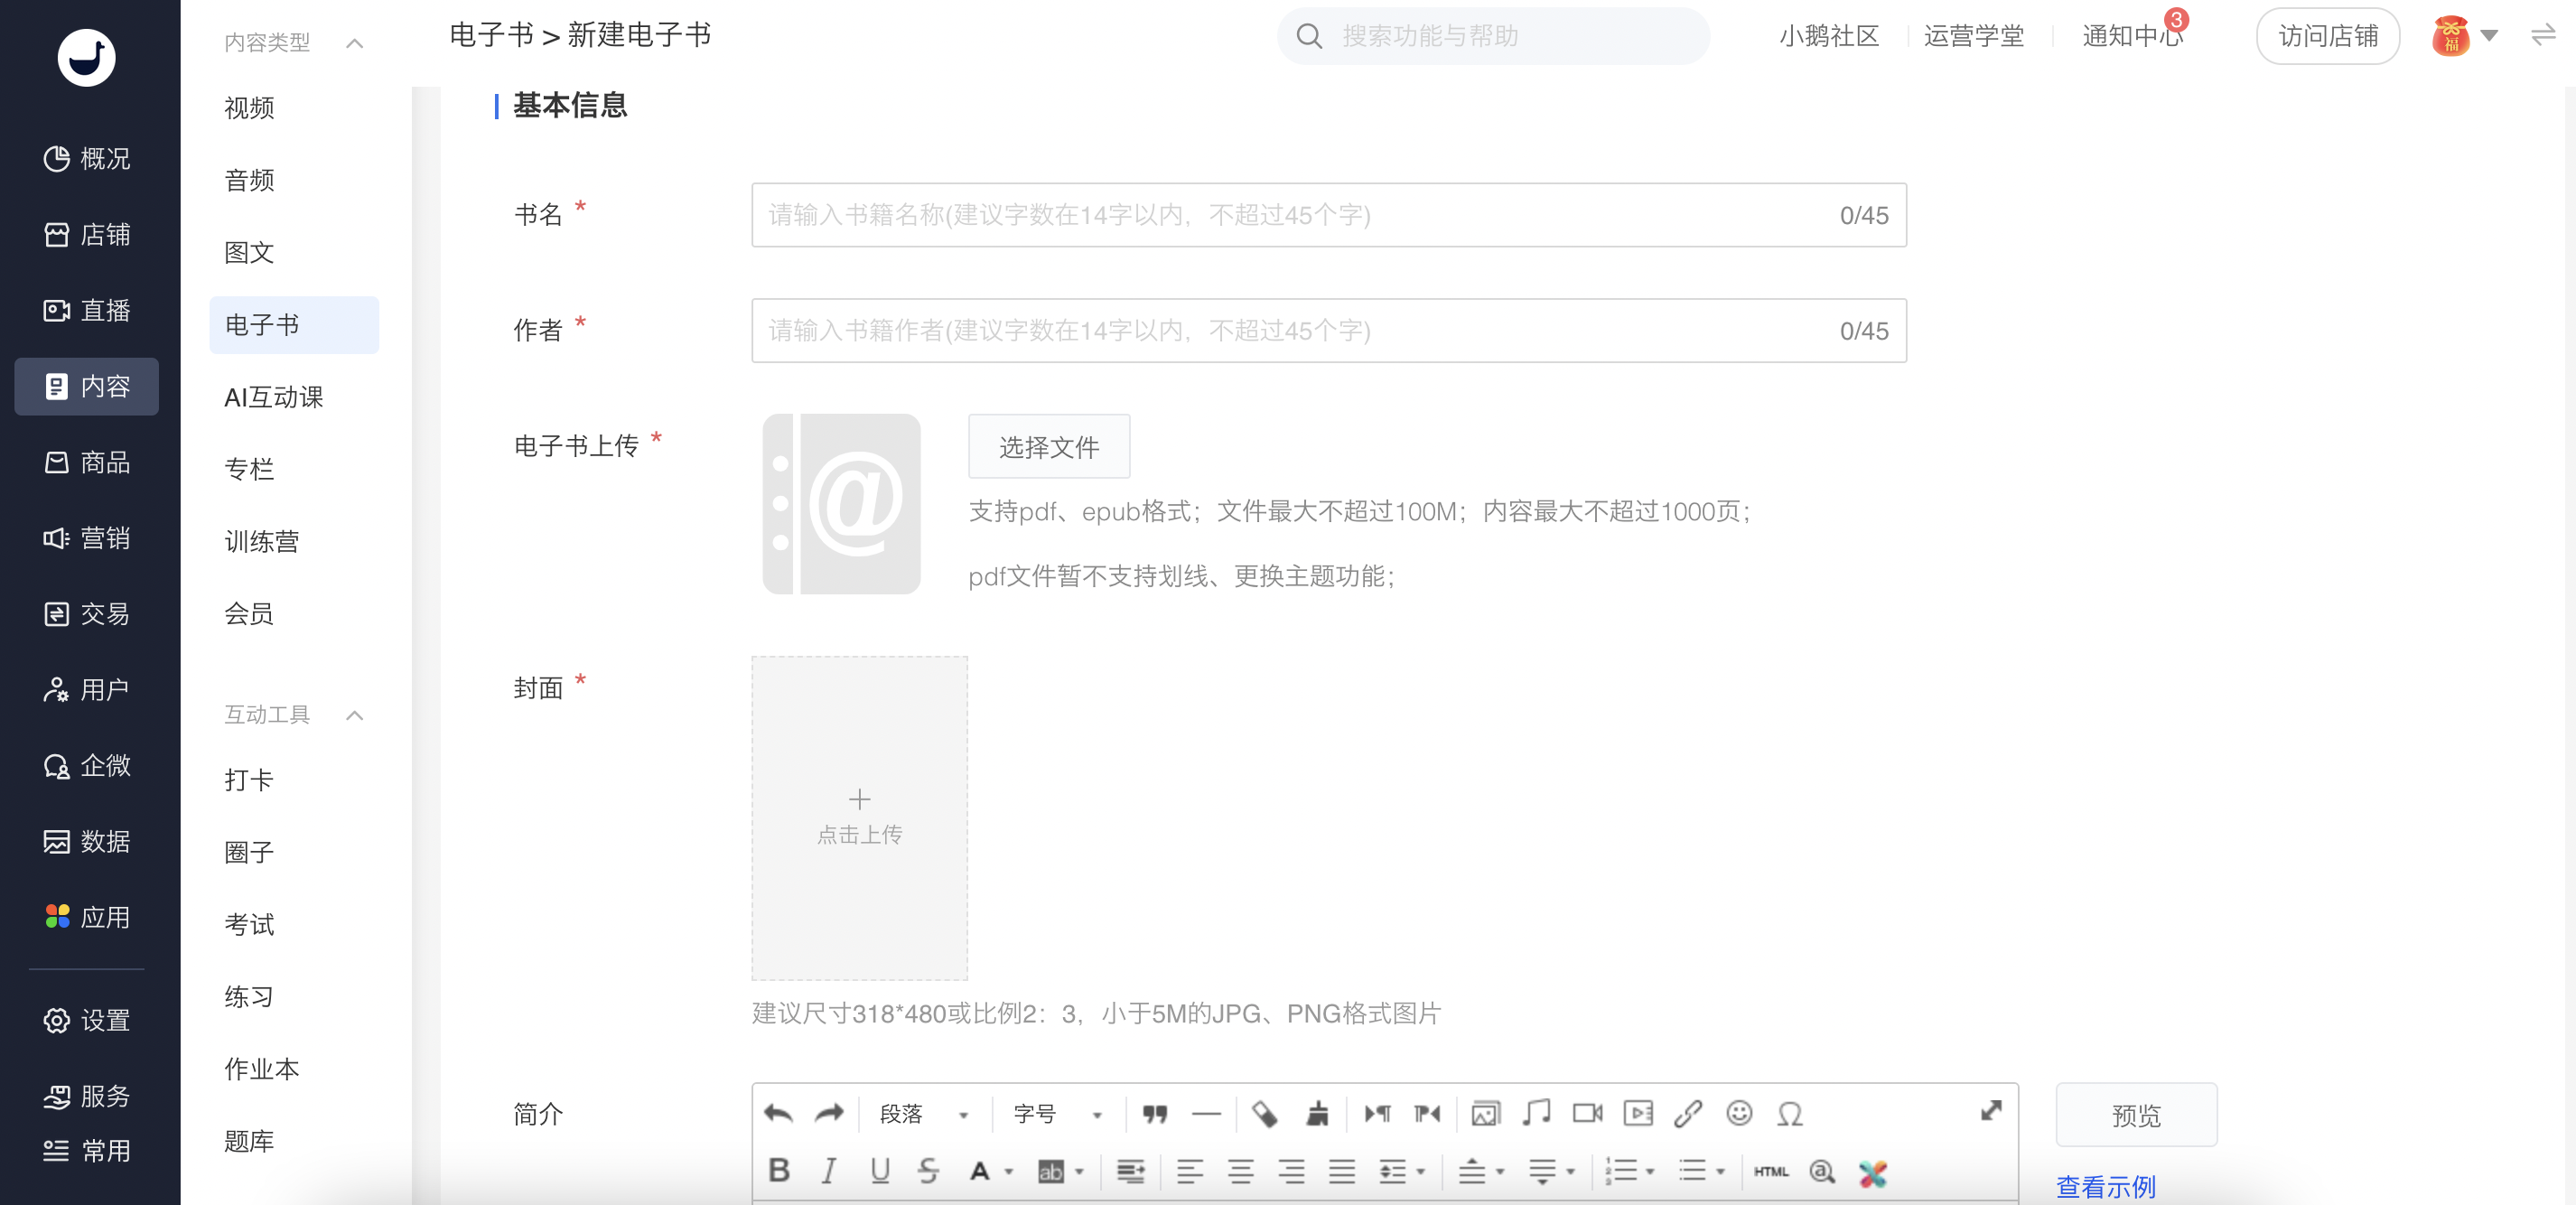Image resolution: width=2576 pixels, height=1205 pixels.
Task: Insert video via the camera icon
Action: point(1587,1113)
